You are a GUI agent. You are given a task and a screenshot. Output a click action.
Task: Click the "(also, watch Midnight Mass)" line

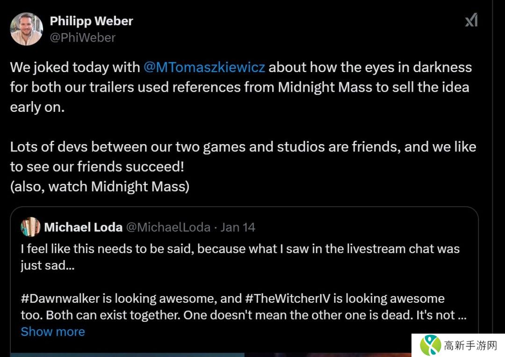(100, 187)
